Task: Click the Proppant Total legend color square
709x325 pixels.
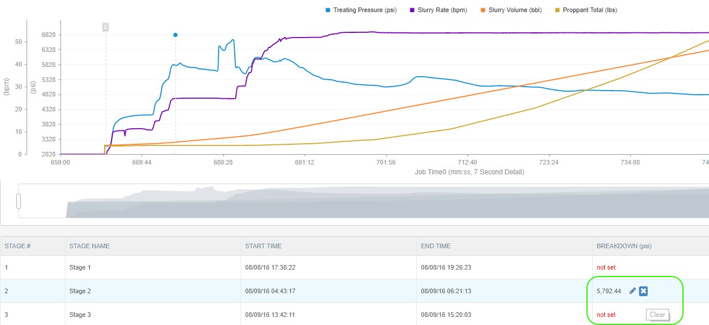Action: tap(557, 10)
